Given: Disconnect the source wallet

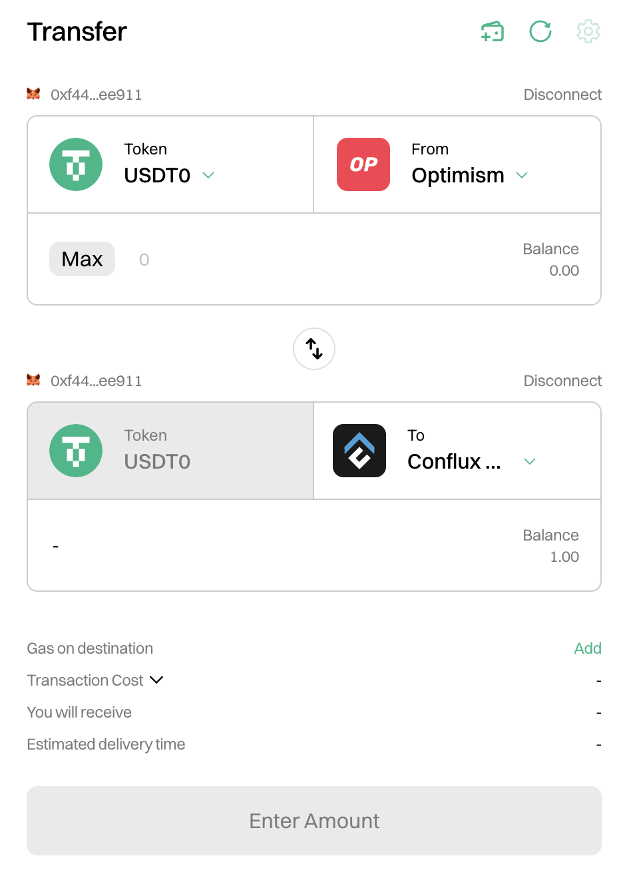Looking at the screenshot, I should 562,95.
